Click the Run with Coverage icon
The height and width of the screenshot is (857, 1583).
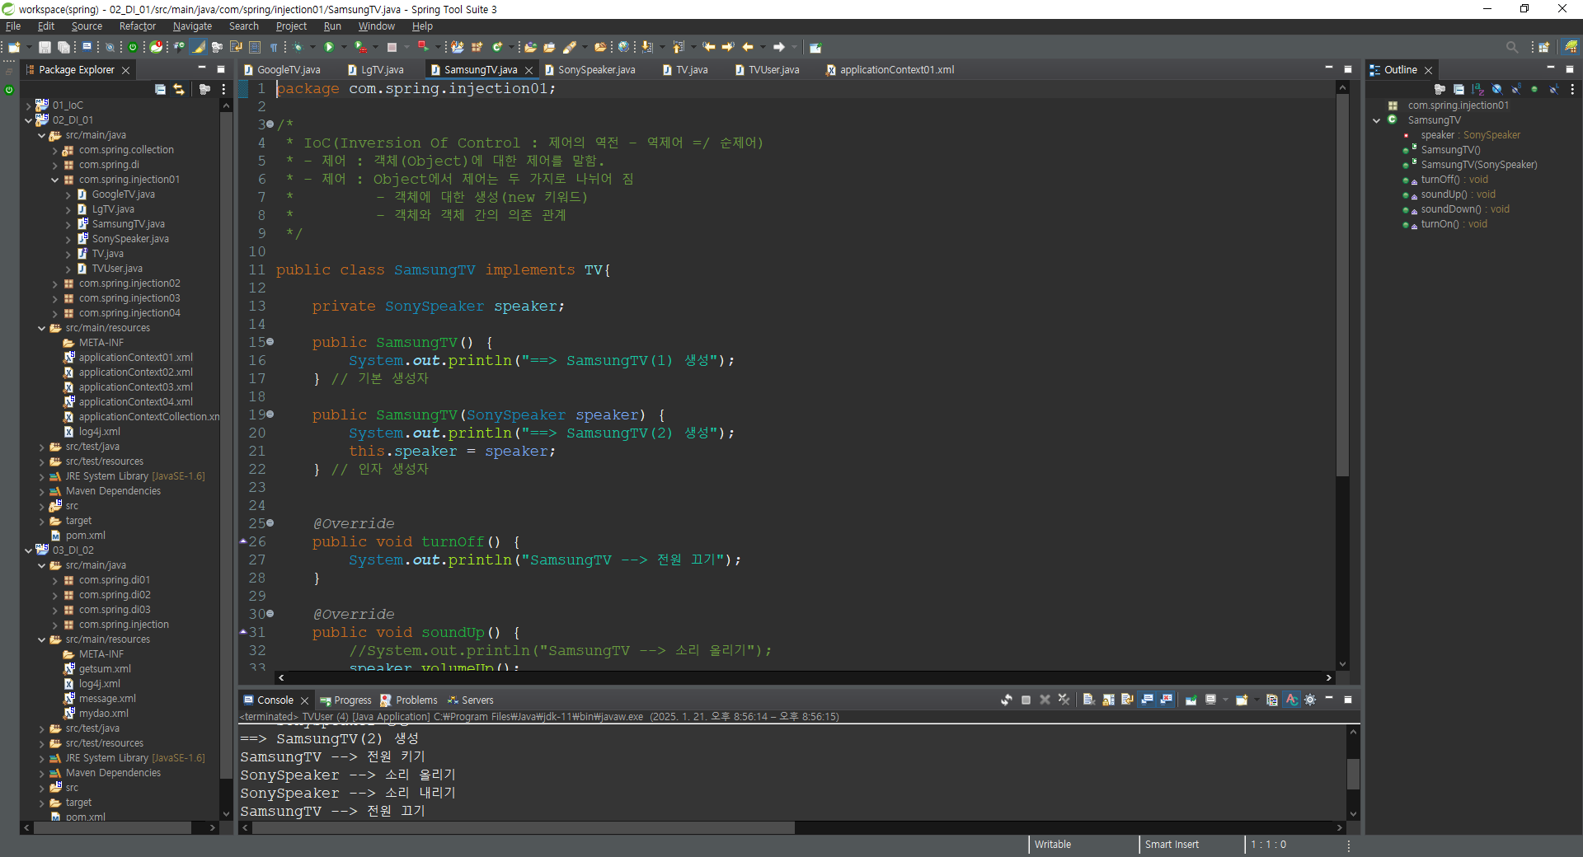(x=360, y=47)
